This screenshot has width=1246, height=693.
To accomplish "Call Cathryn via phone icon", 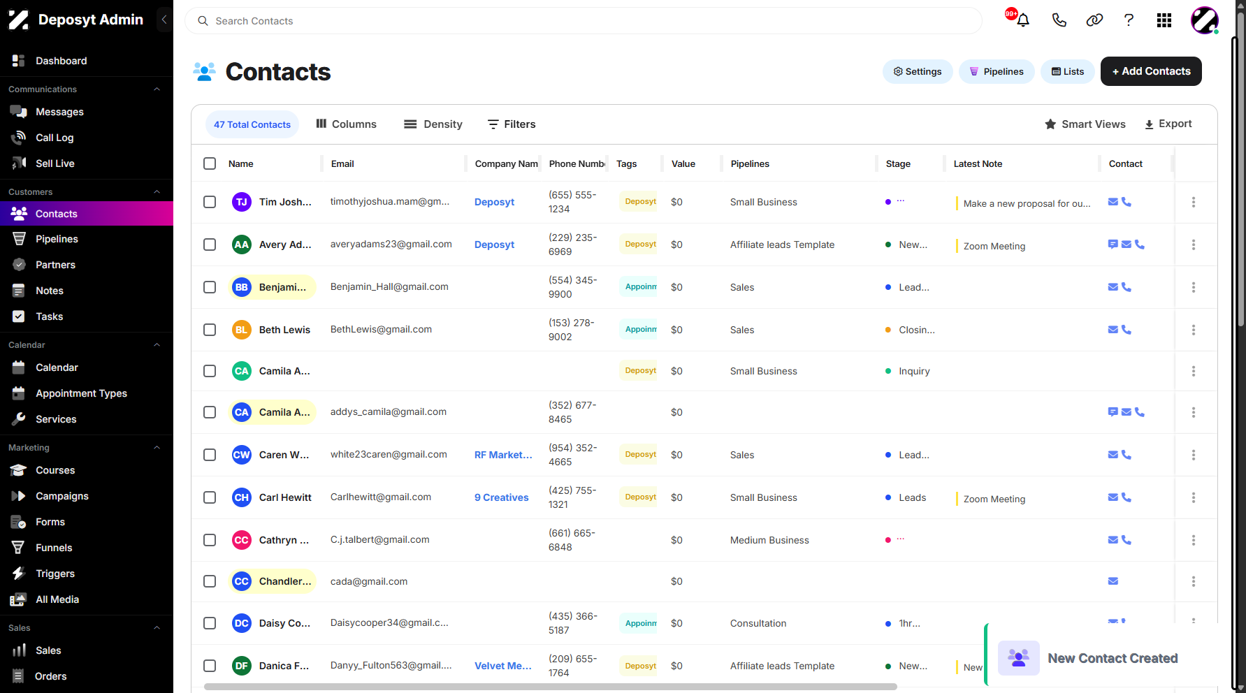I will (1127, 540).
